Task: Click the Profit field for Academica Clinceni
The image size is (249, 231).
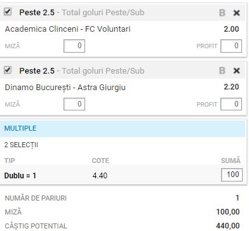Action: 231,46
